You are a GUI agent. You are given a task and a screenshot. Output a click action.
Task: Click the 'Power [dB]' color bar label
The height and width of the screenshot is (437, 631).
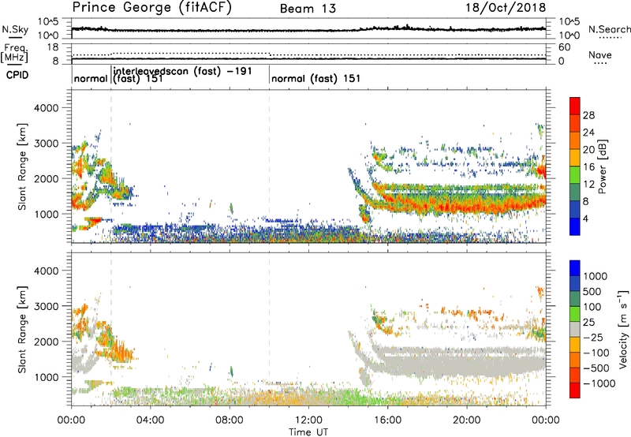tap(603, 166)
